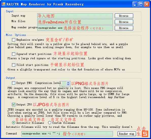Viewport: 151px width, 139px height.
Task: Enable Output PNG checkbox
Action: tap(13, 83)
